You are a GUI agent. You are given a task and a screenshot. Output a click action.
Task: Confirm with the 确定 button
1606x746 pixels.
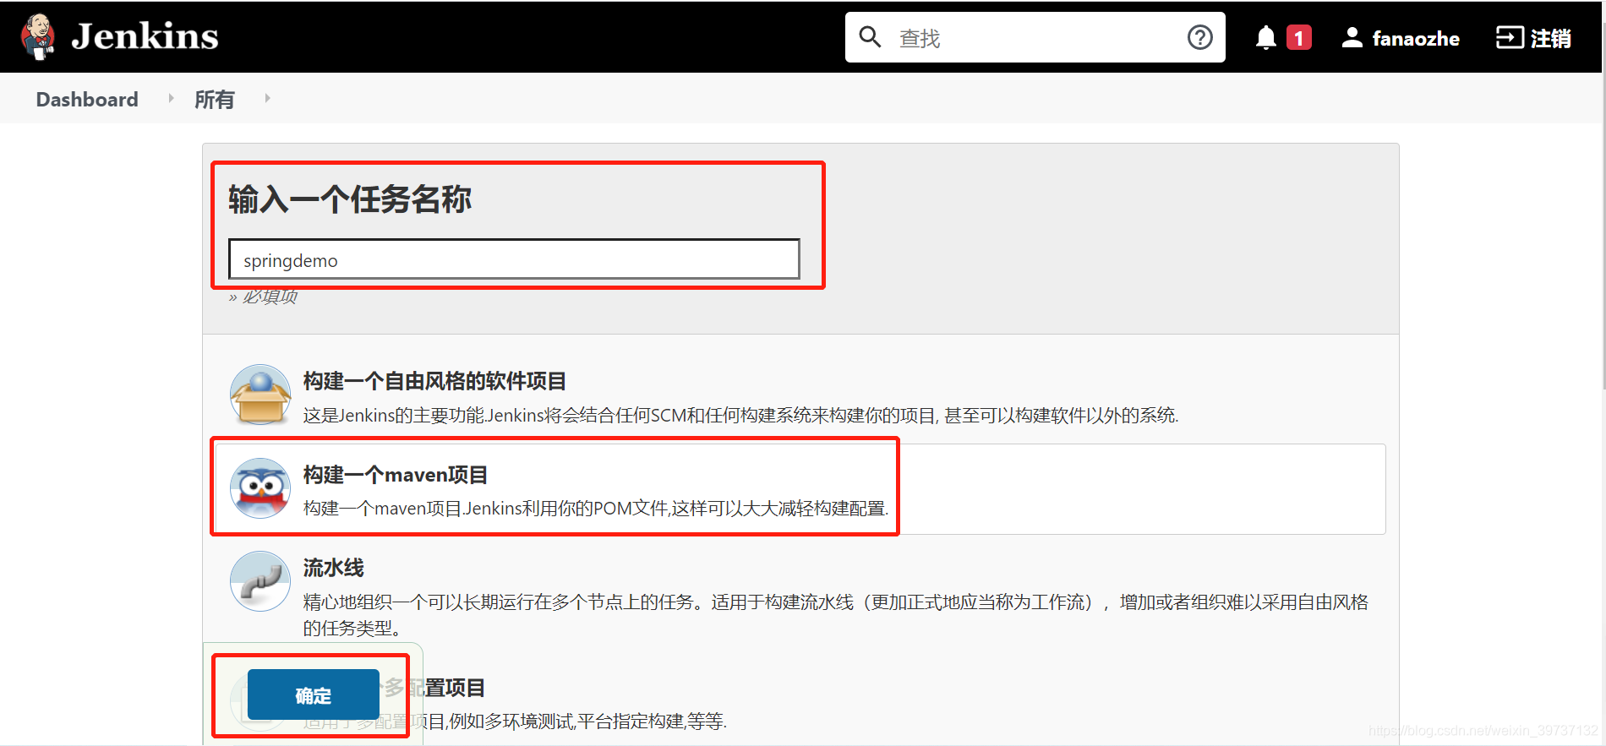click(x=313, y=695)
